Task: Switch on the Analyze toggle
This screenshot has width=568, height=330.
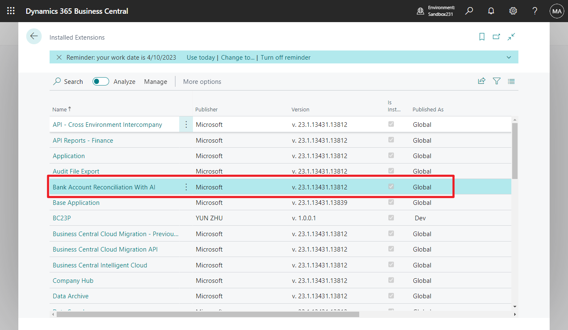Action: [x=100, y=81]
